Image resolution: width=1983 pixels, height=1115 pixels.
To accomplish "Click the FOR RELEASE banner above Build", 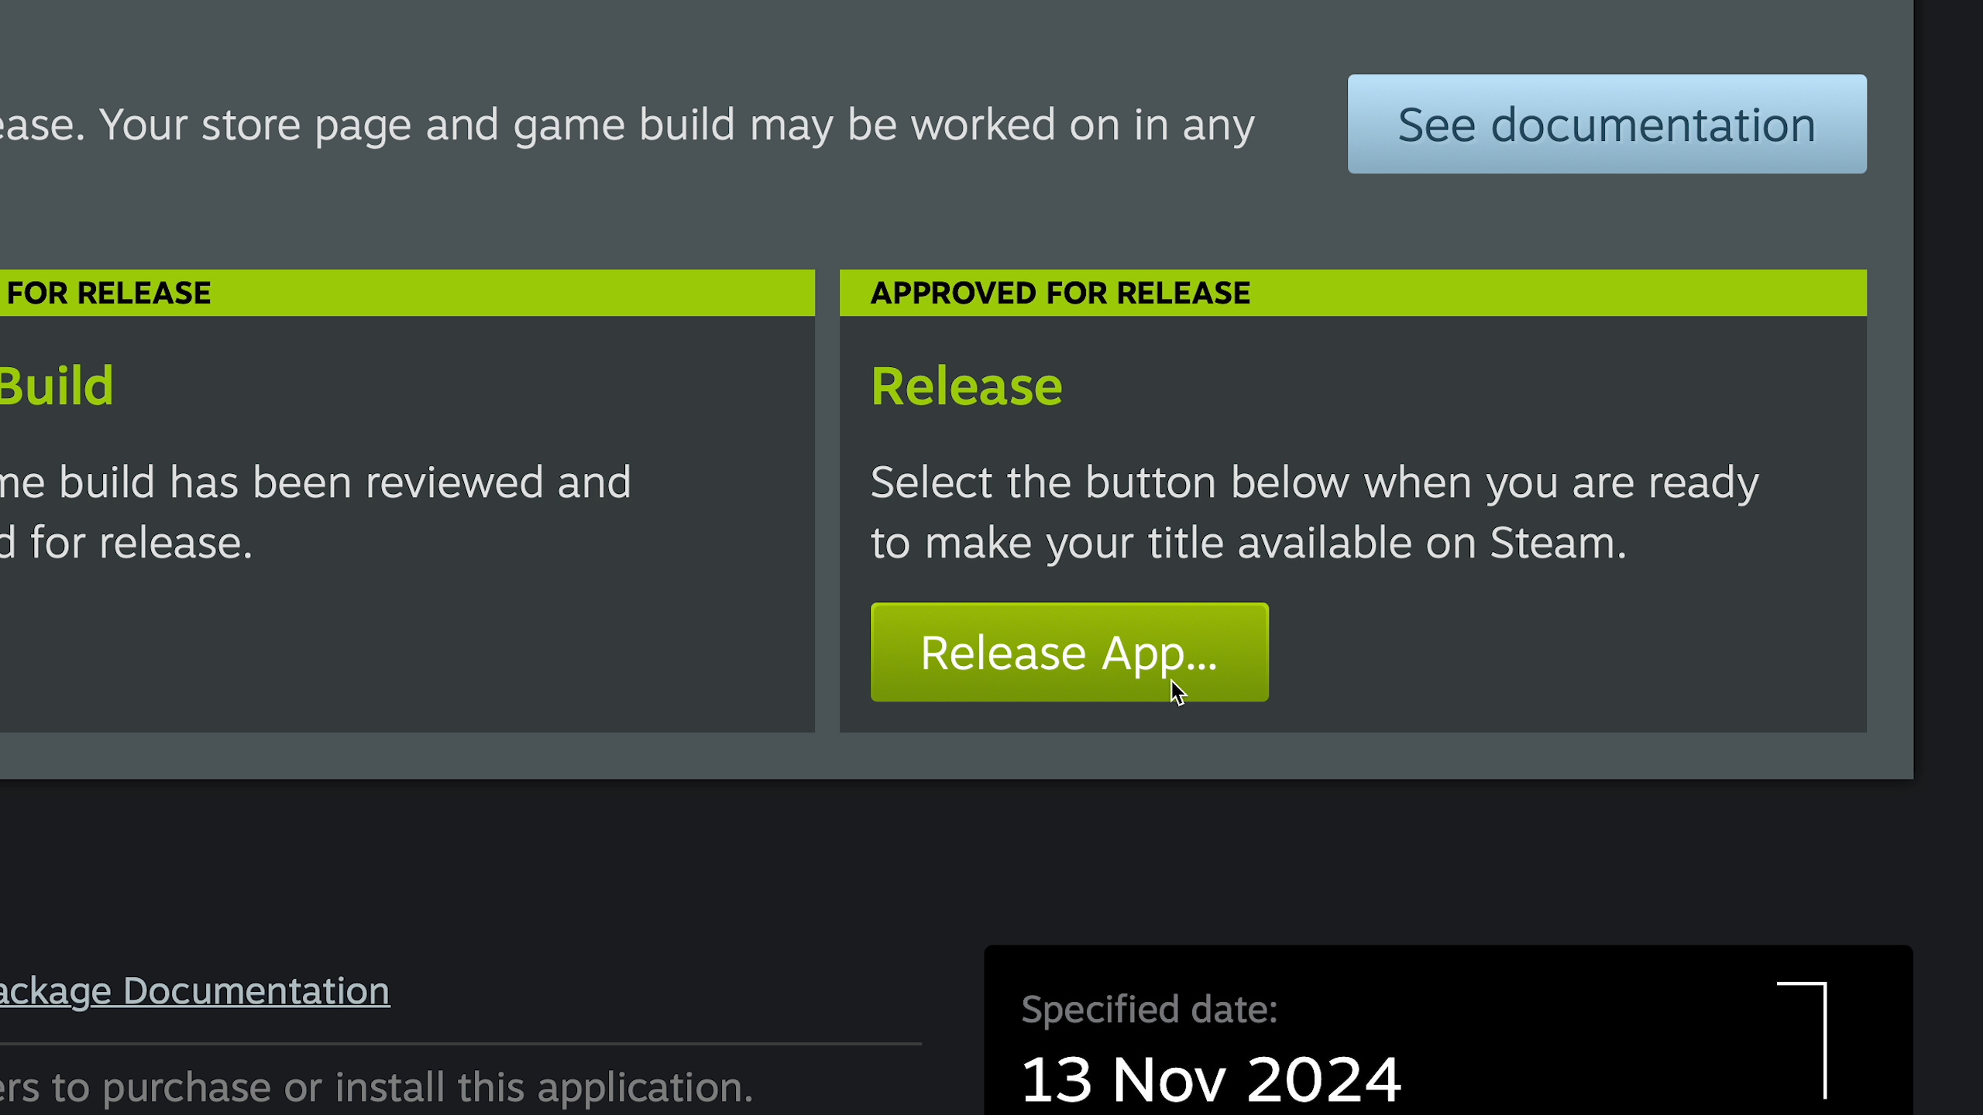I will (x=407, y=293).
